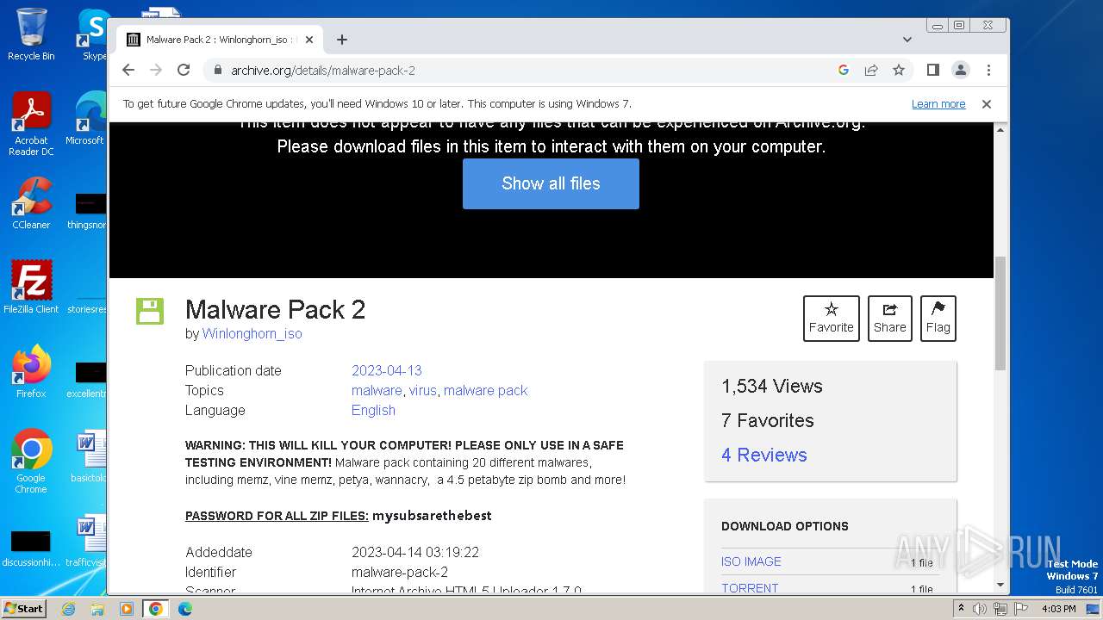Open Chrome three-dot menu
This screenshot has width=1103, height=620.
pyautogui.click(x=988, y=70)
